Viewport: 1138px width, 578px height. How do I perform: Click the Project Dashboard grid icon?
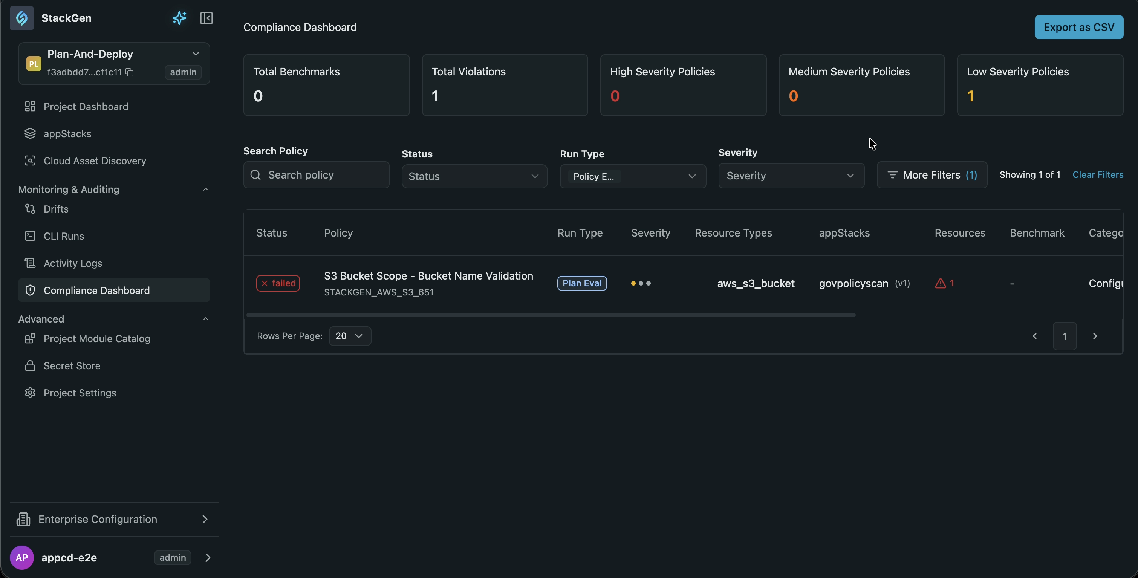(30, 107)
